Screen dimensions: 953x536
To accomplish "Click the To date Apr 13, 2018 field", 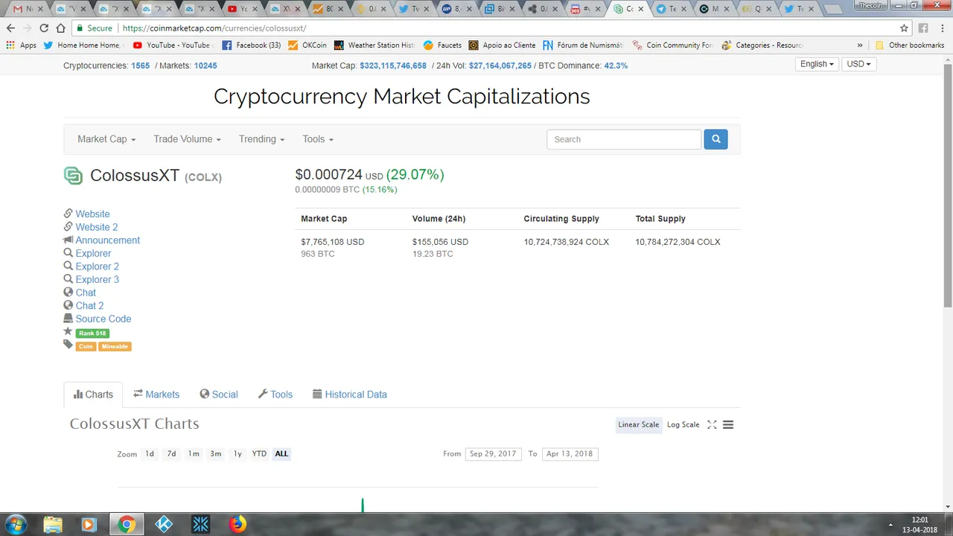I will pos(570,453).
